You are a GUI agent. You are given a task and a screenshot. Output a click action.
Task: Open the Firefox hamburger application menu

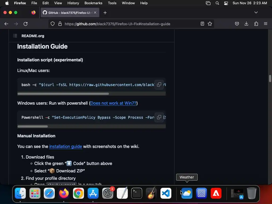tap(266, 24)
